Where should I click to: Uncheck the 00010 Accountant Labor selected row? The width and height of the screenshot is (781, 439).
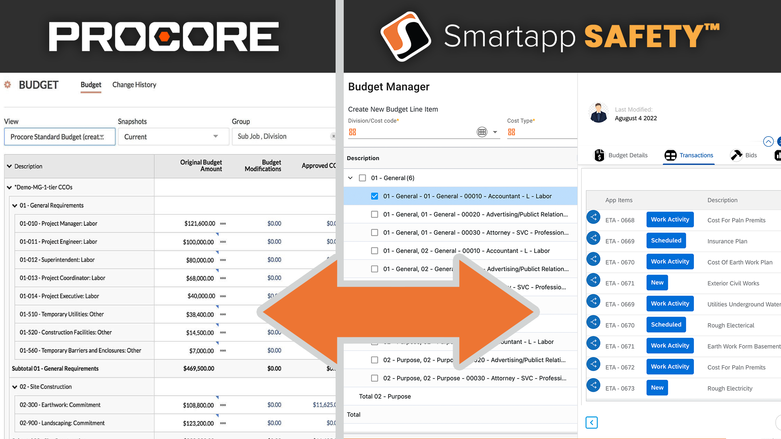375,196
